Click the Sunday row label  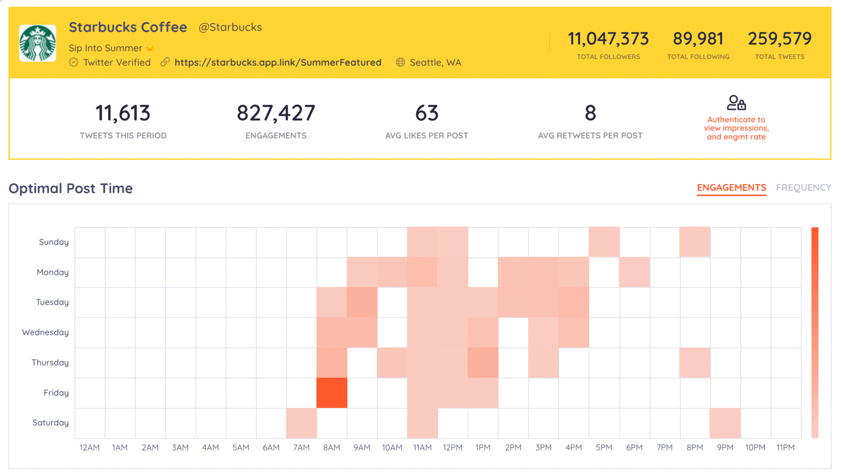(54, 242)
